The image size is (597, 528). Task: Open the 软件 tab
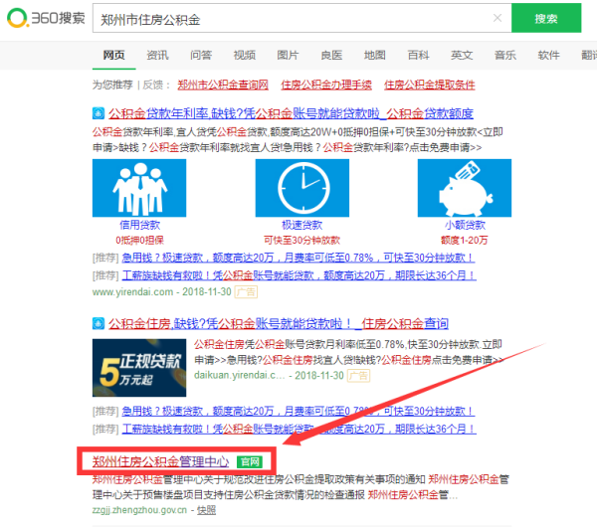548,55
